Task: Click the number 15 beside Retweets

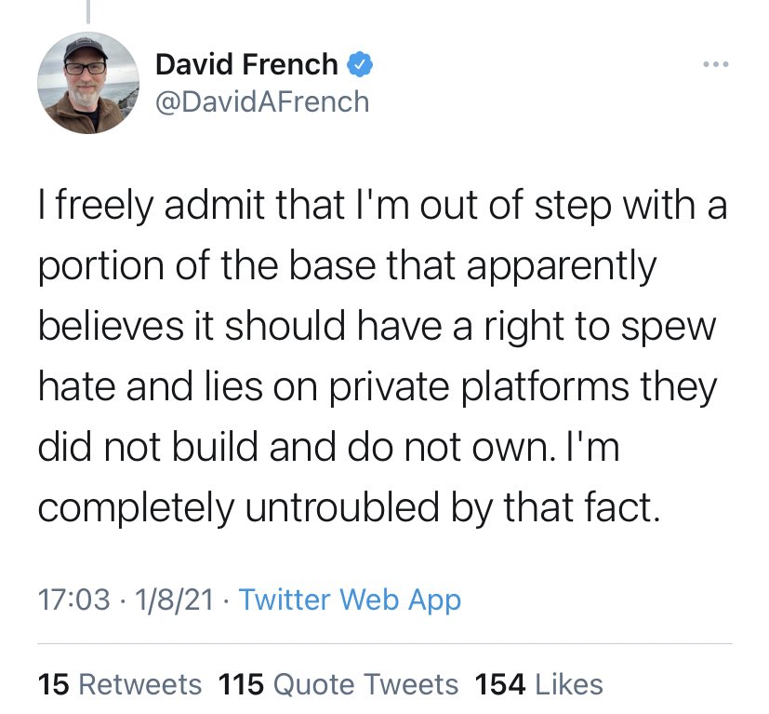Action: coord(54,684)
